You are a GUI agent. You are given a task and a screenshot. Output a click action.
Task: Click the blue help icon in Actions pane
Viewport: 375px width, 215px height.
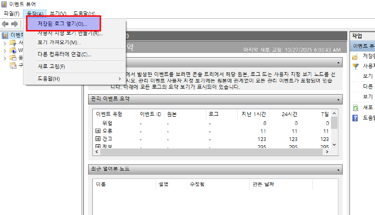tap(355, 118)
